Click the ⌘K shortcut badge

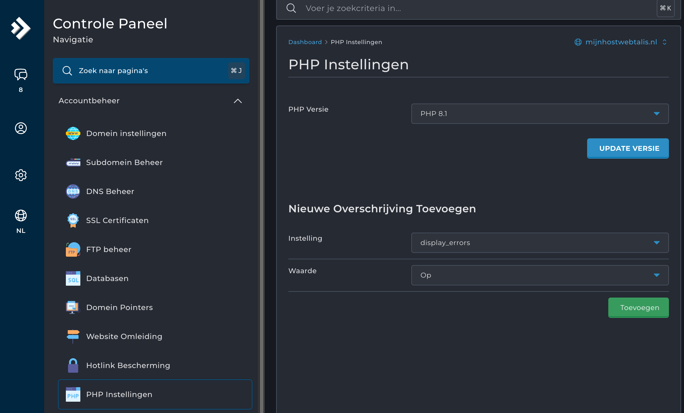(x=665, y=8)
